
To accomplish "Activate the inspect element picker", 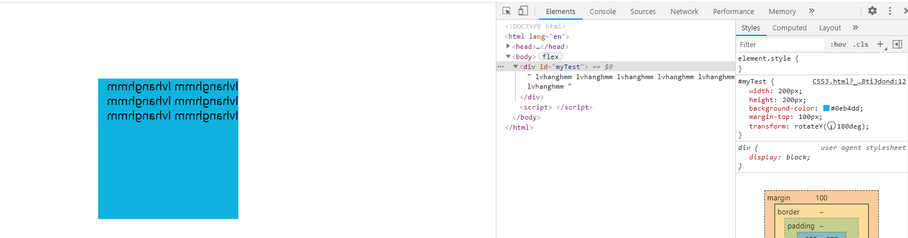I will click(506, 11).
